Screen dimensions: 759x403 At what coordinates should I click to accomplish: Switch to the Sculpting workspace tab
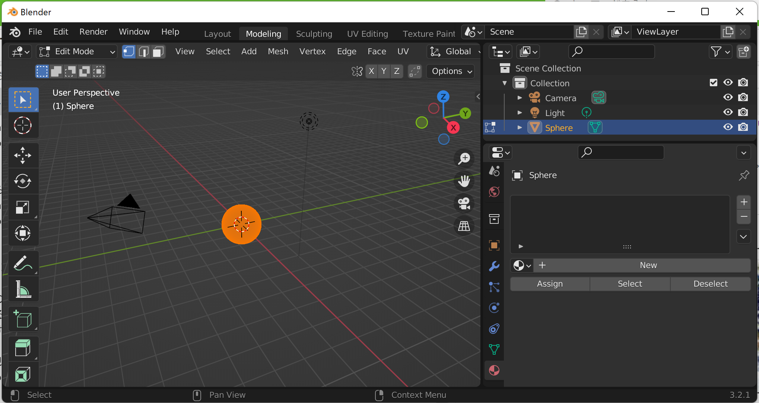314,34
